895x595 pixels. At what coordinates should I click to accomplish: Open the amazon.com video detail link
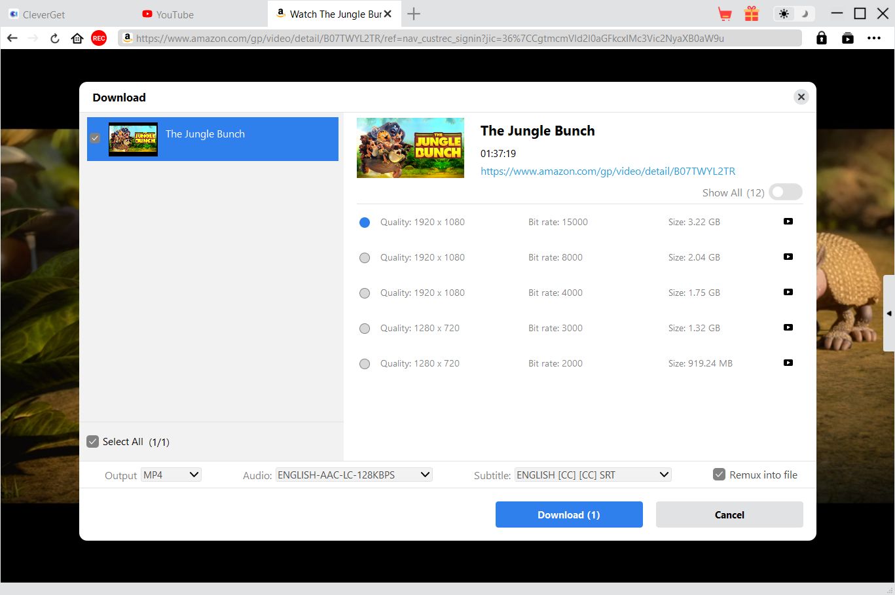[x=608, y=171]
